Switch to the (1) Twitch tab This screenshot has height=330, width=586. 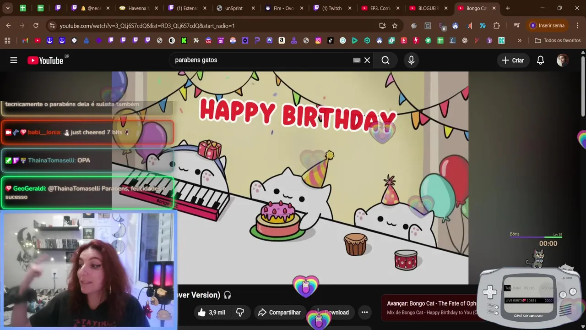332,8
